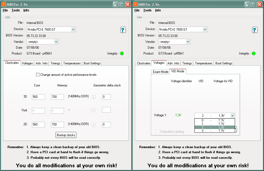Click the arrow button in the Thrtl row
Image resolution: width=264 pixels, height=171 pixels.
coord(93,110)
